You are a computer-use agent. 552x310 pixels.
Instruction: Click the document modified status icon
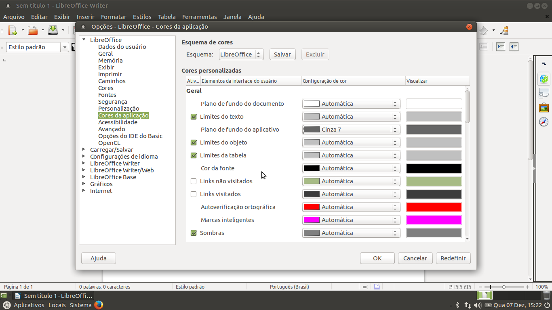tap(377, 287)
